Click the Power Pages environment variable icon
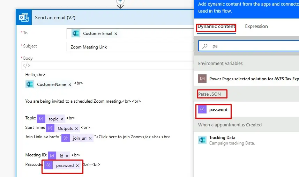299x177 pixels. (x=202, y=79)
